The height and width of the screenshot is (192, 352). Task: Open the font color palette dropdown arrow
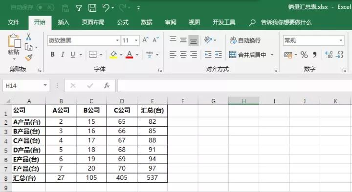[x=137, y=55]
